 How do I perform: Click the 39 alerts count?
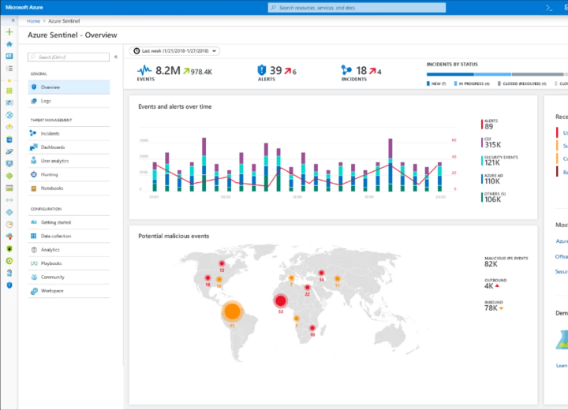tap(275, 70)
